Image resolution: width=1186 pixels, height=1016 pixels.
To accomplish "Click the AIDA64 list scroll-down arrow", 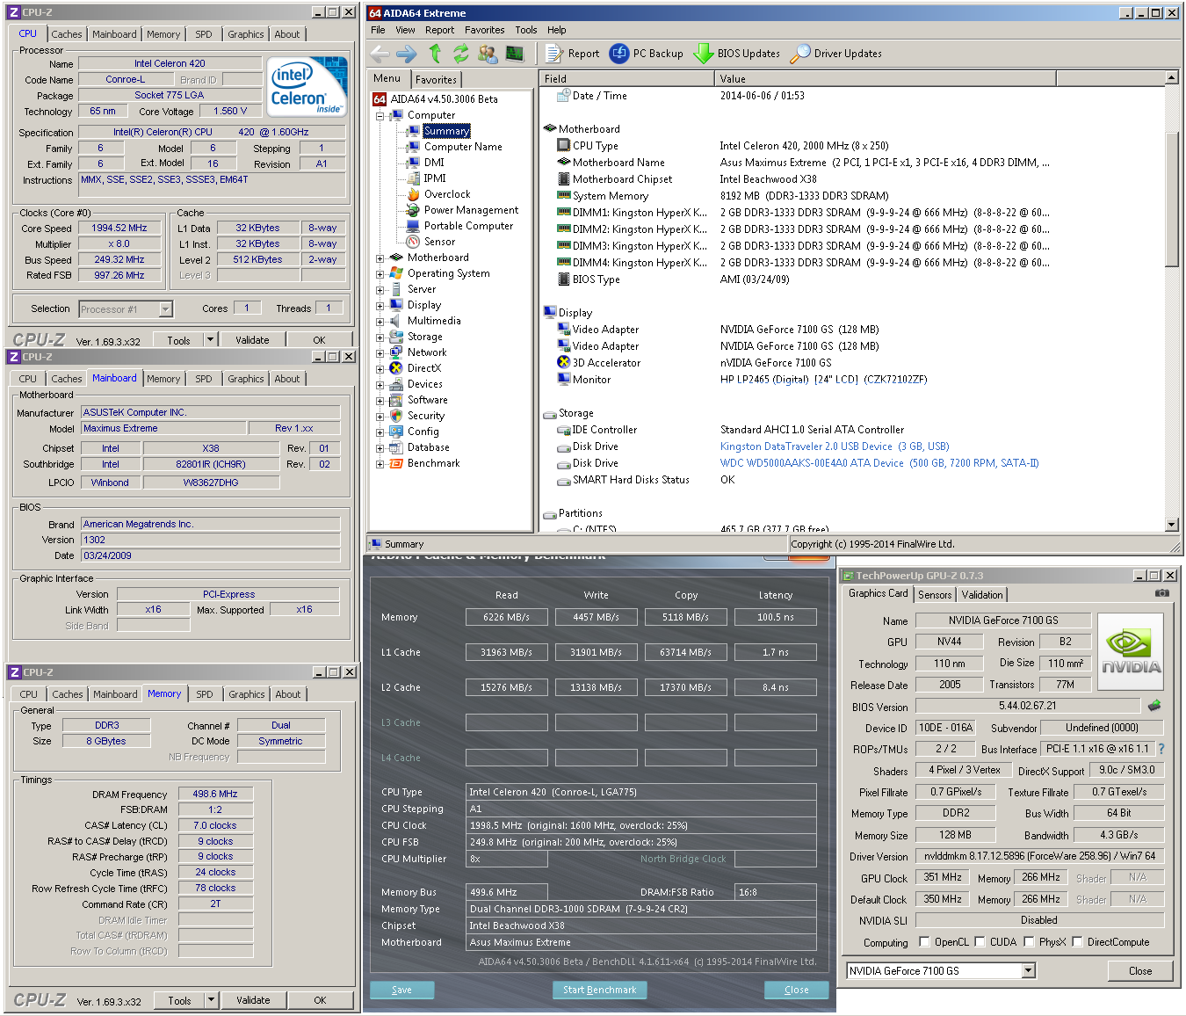I will (1172, 525).
